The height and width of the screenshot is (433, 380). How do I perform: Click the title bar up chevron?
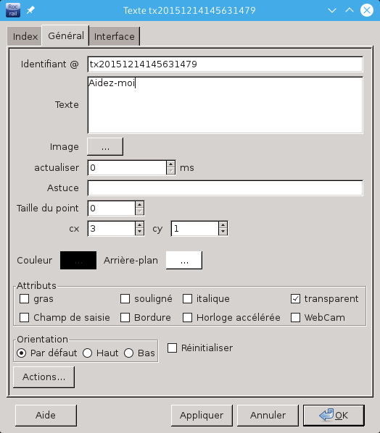[350, 10]
